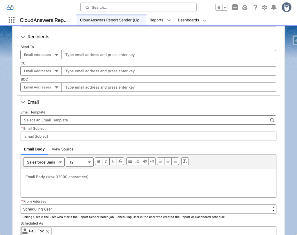Collapse the Email section

pyautogui.click(x=23, y=102)
